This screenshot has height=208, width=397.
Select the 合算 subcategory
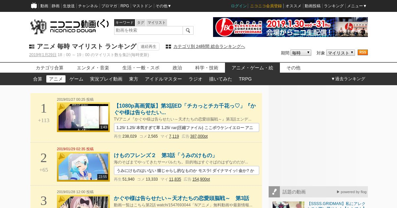tap(38, 79)
